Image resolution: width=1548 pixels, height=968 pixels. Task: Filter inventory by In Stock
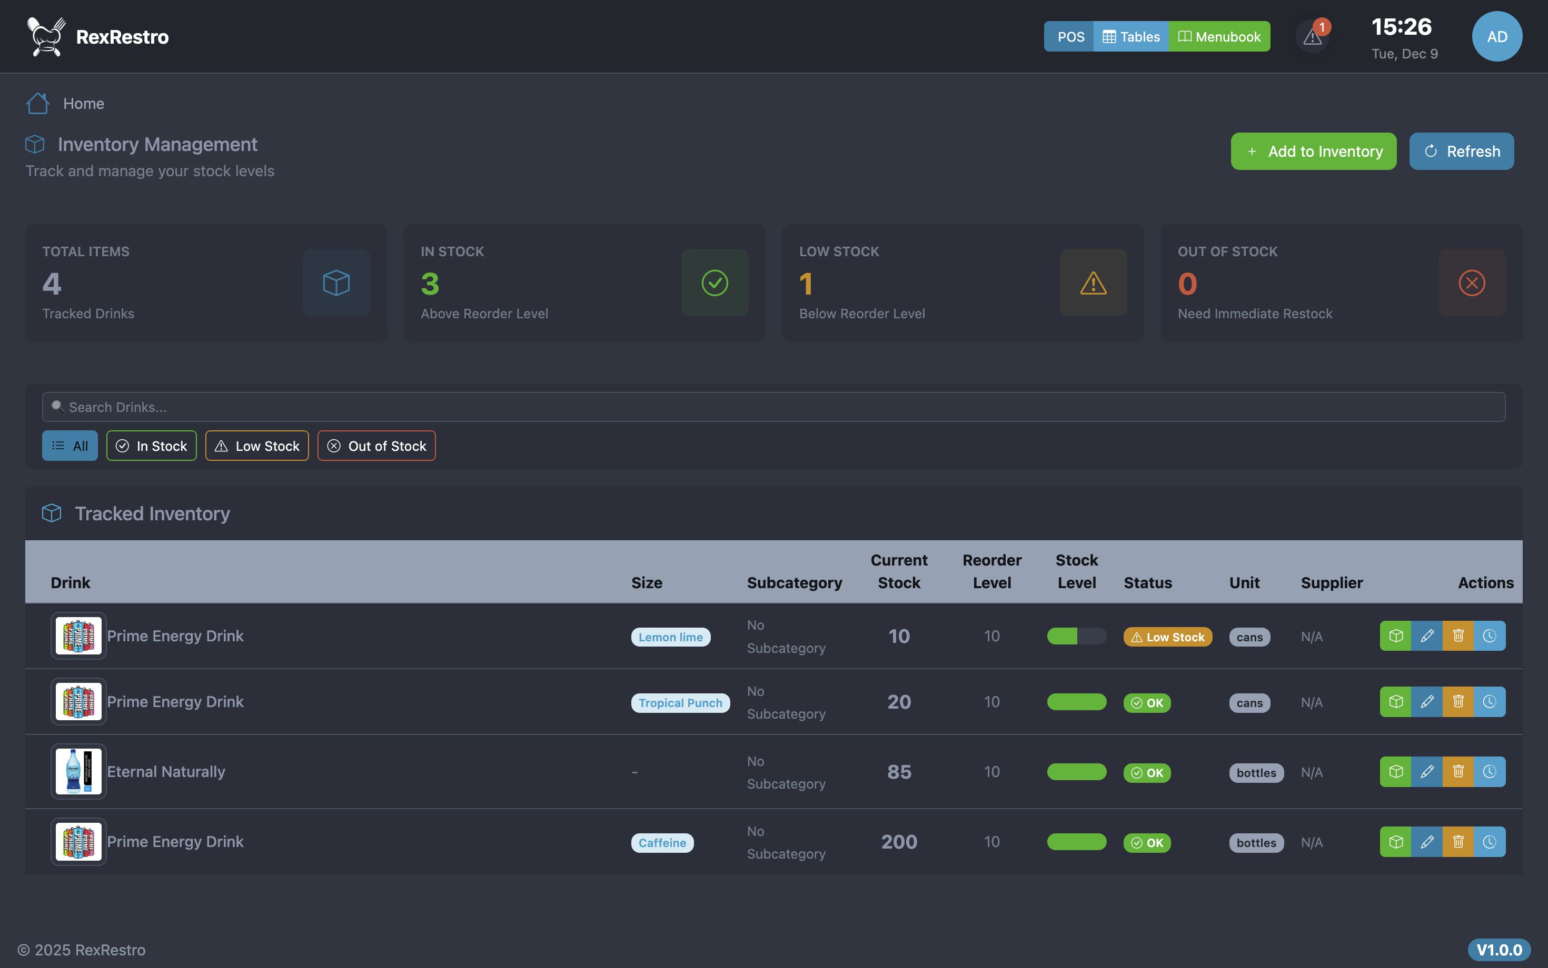click(151, 446)
